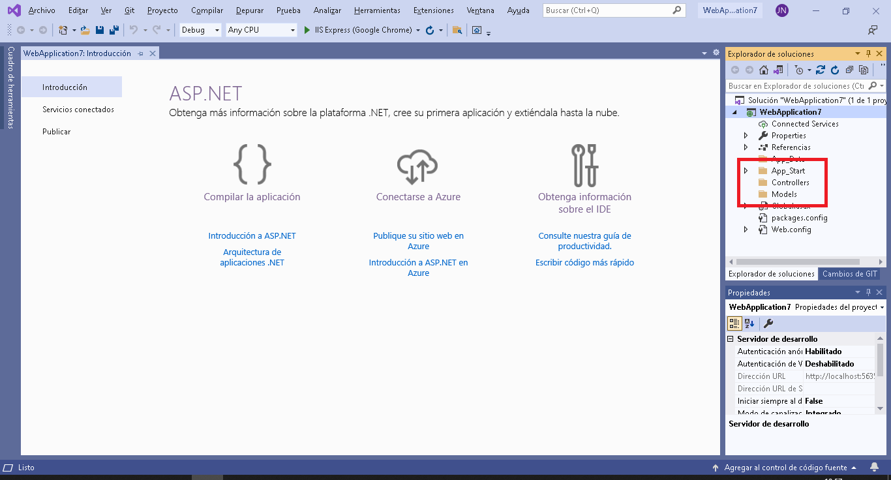Click the Save All toolbar icon

pos(114,30)
